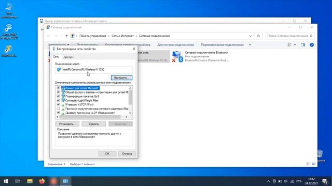Select the Control Panel taskbar window
The image size is (332, 186).
tap(66, 181)
